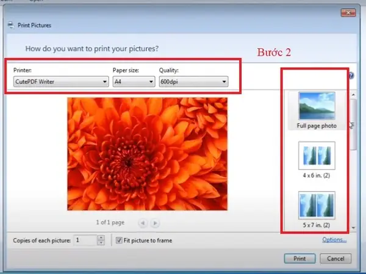This screenshot has height=274, width=366.
Task: Click the previous page arrow icon
Action: point(143,223)
